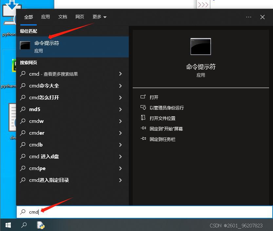Select suggestion cmd怎么打开
Viewport: 273px width, 231px height.
pyautogui.click(x=72, y=98)
